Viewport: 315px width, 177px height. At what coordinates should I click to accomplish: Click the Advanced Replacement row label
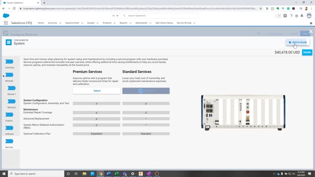click(36, 118)
